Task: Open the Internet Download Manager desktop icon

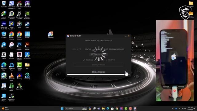Action: click(x=4, y=15)
